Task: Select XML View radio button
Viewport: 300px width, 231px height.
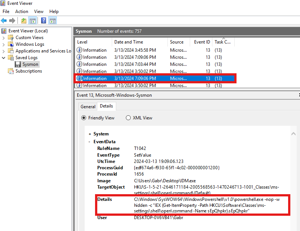Action: (128, 118)
